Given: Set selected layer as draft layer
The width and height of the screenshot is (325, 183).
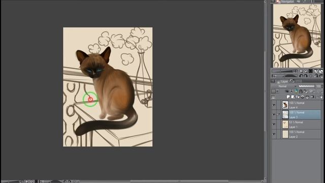Looking at the screenshot, I should click(296, 91).
